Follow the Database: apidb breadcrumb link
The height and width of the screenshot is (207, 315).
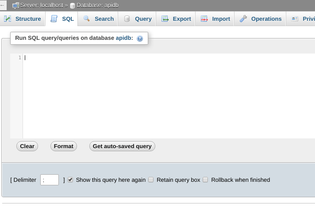click(x=97, y=5)
